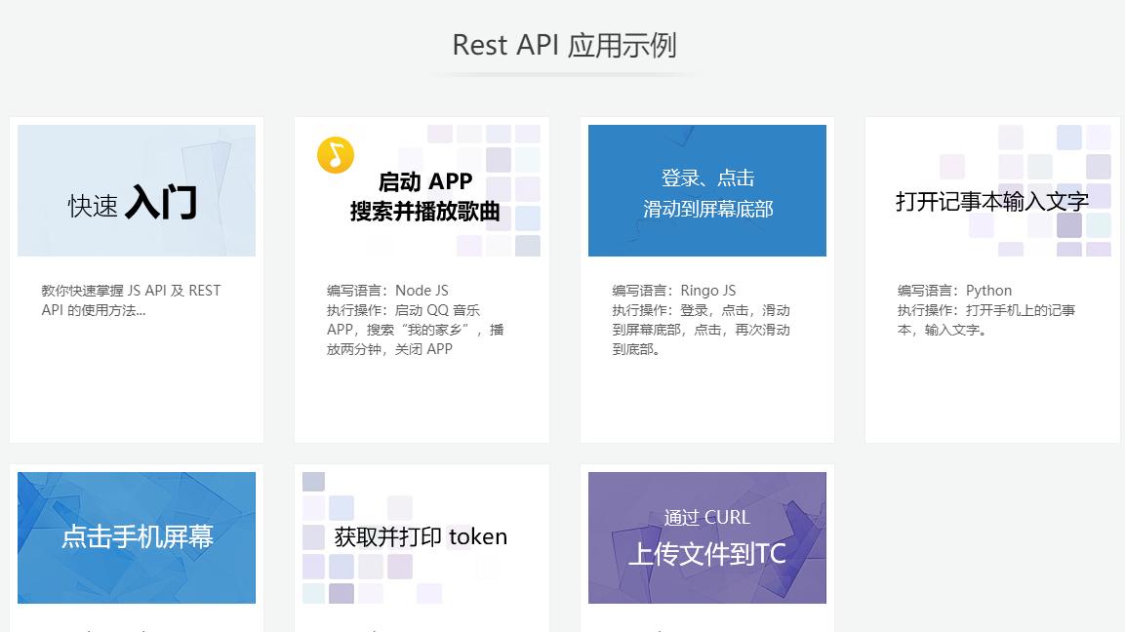The width and height of the screenshot is (1125, 632).
Task: Click the 获取并打印 token banner area
Action: pyautogui.click(x=422, y=537)
